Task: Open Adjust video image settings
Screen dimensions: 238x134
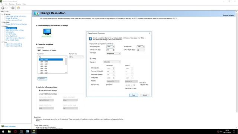Action: (14, 46)
